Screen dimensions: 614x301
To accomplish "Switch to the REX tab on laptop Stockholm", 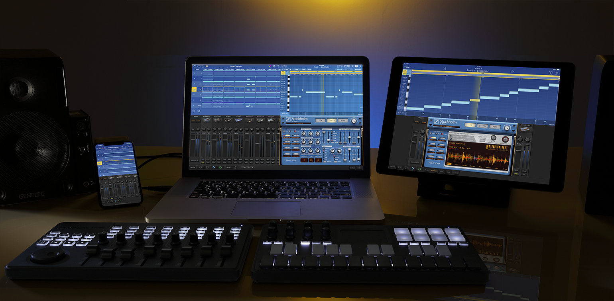I will point(320,121).
